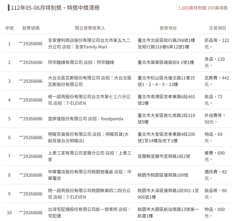This screenshot has height=221, width=235.
Task: Click address 臺北市南港區忠孝東路6段465號1樓
Action: pyautogui.click(x=166, y=100)
